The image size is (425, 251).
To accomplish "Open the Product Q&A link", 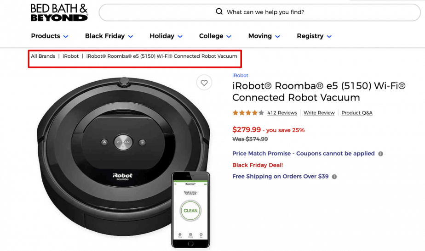I will point(357,113).
